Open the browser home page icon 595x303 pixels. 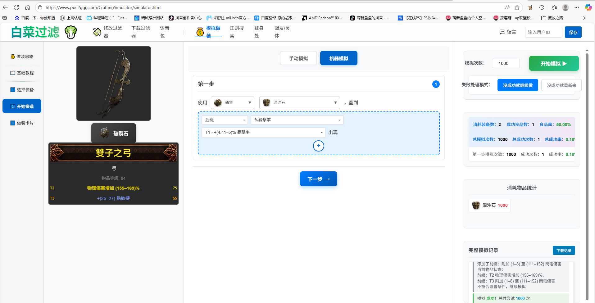(28, 7)
